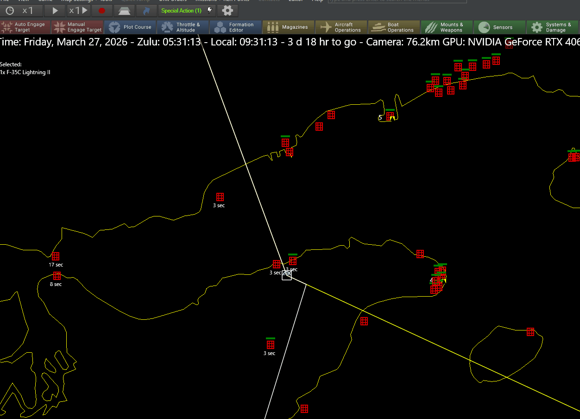The image size is (580, 419).
Task: Start the simulation with the play button
Action: [x=55, y=10]
